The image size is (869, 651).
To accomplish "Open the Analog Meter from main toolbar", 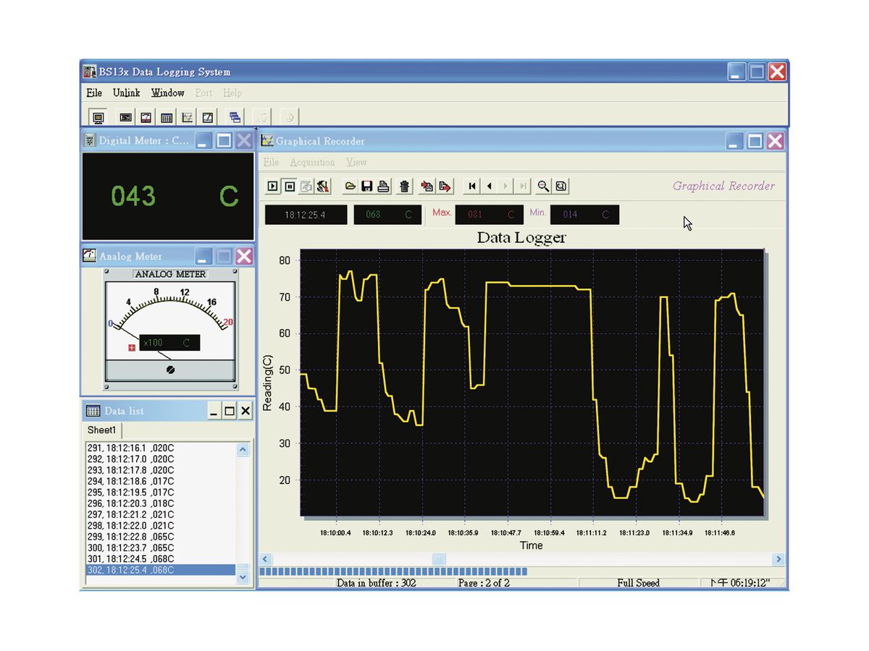I will pyautogui.click(x=146, y=117).
